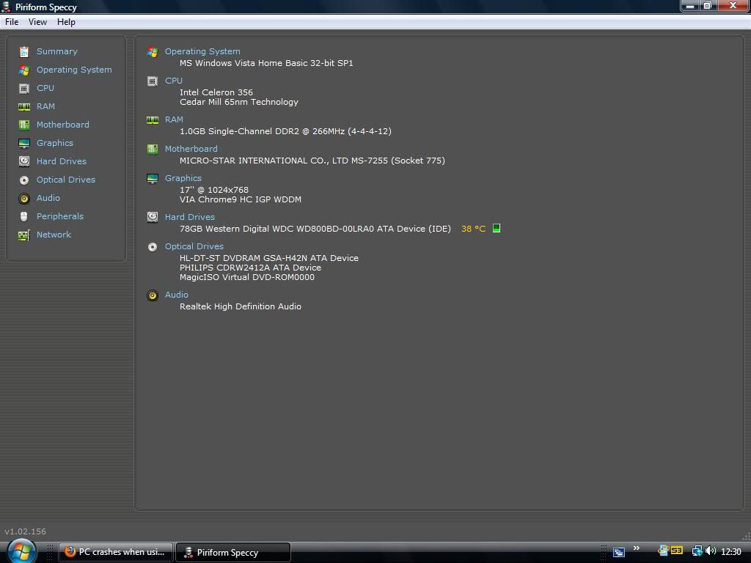Select Optical Drives in the sidebar
751x563 pixels.
click(65, 180)
